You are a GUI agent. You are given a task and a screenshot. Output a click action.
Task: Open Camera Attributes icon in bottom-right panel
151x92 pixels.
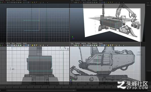tap(74, 45)
